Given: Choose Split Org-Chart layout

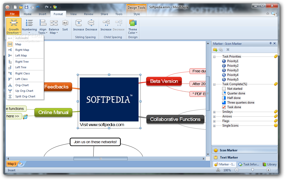Looking at the screenshot, I should click(25, 96).
